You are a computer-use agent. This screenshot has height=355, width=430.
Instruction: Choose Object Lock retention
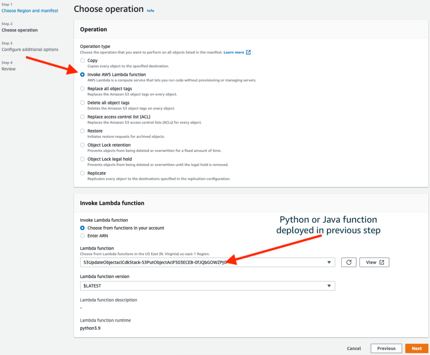[82, 145]
